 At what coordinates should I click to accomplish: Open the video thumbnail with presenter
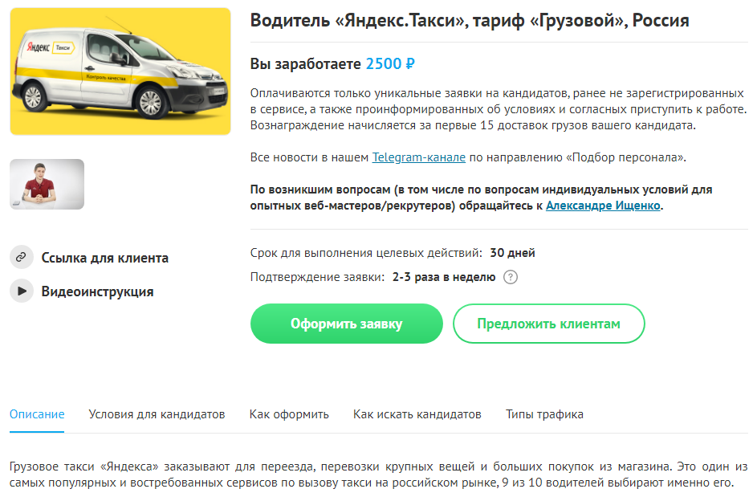click(x=47, y=185)
